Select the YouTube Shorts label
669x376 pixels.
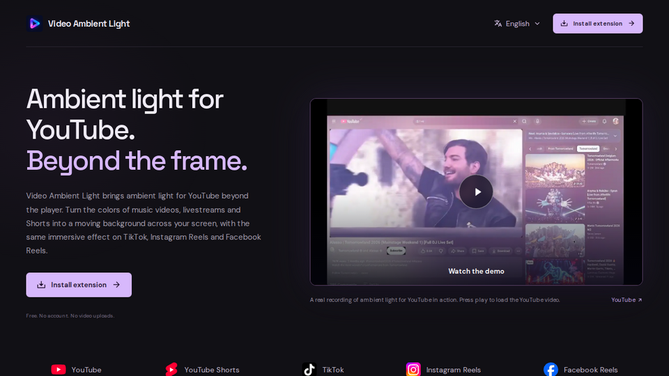click(x=212, y=370)
